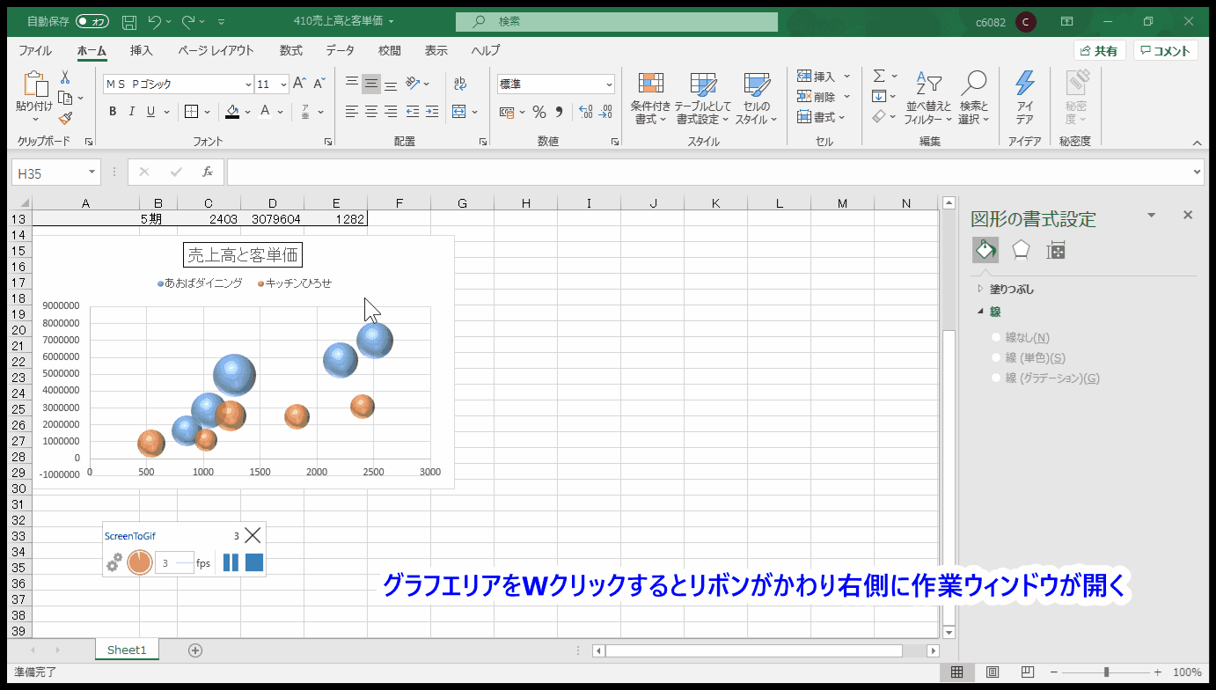Expand the 塗りつぶし section
The image size is (1216, 690).
point(1012,289)
